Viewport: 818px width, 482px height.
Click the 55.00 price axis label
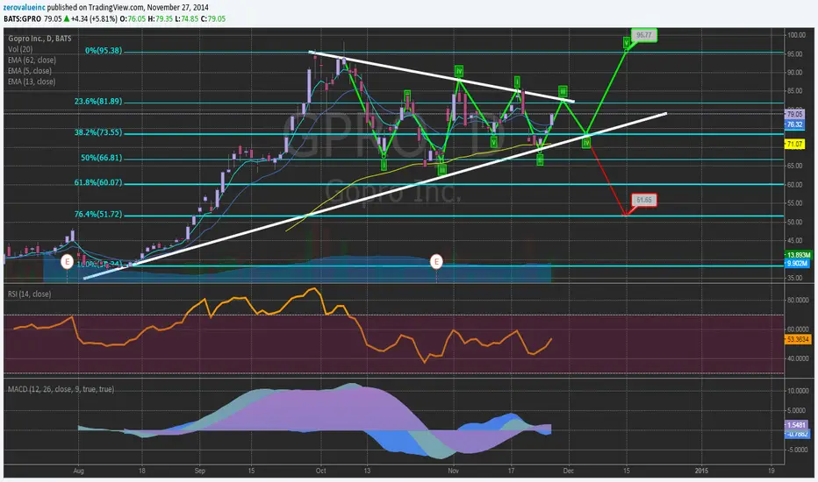[795, 203]
